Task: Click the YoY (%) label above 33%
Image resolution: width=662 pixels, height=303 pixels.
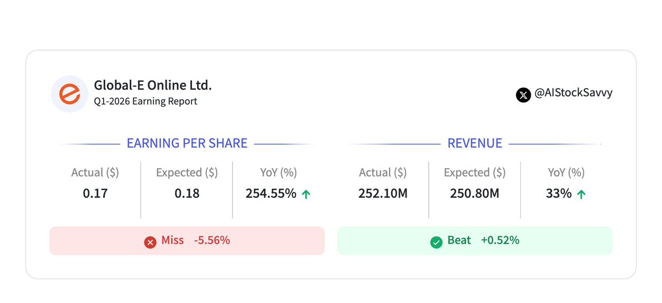Action: pyautogui.click(x=567, y=173)
